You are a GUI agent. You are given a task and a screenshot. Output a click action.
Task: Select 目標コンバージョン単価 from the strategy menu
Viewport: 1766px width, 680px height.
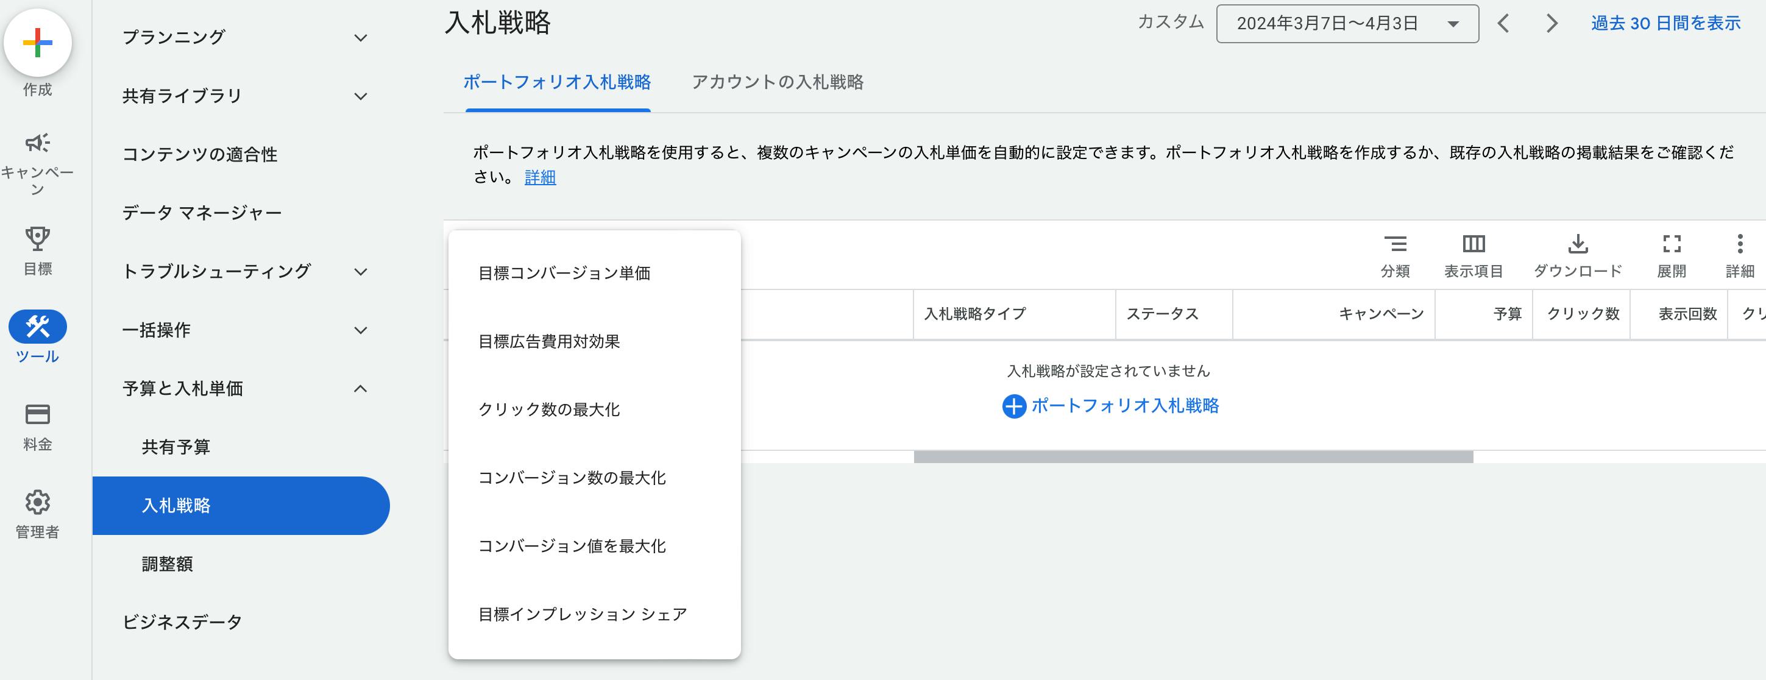tap(566, 272)
